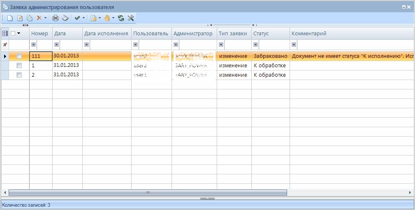Click the green refresh arrows icon
The width and height of the screenshot is (415, 210).
[121, 18]
